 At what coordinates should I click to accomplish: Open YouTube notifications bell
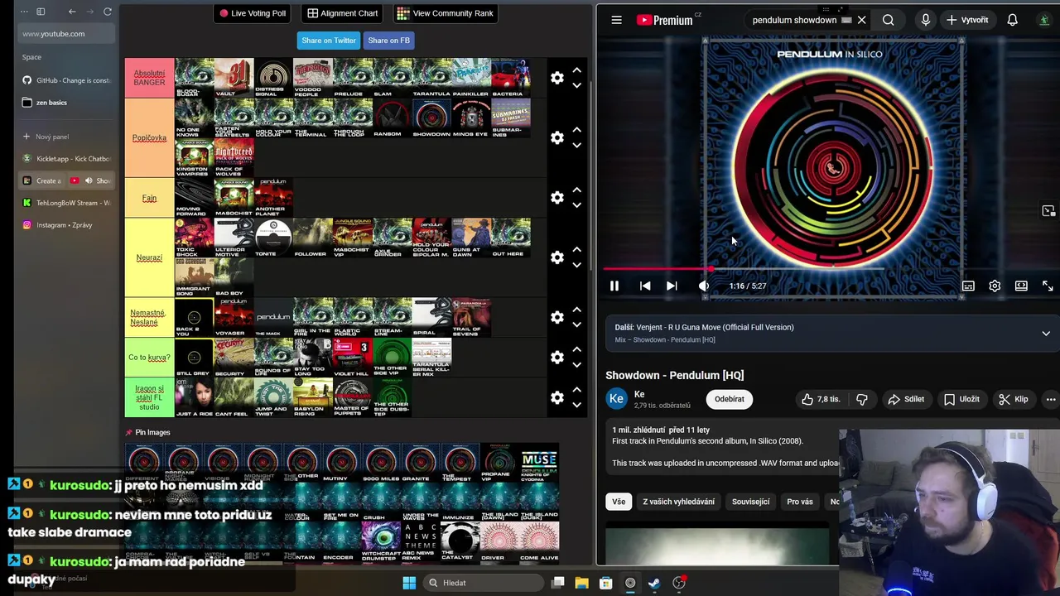coord(1012,20)
